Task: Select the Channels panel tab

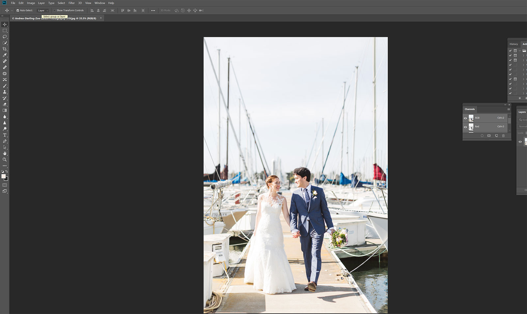Action: point(470,109)
